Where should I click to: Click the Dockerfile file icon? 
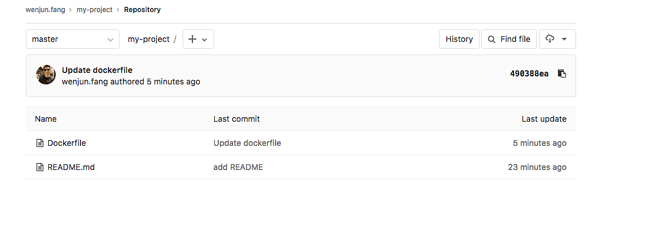40,143
